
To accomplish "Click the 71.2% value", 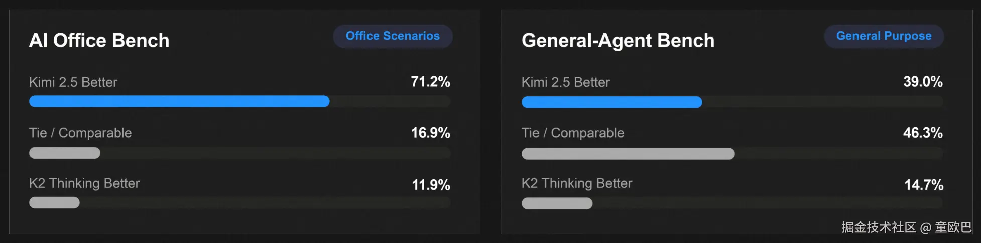I will (430, 82).
